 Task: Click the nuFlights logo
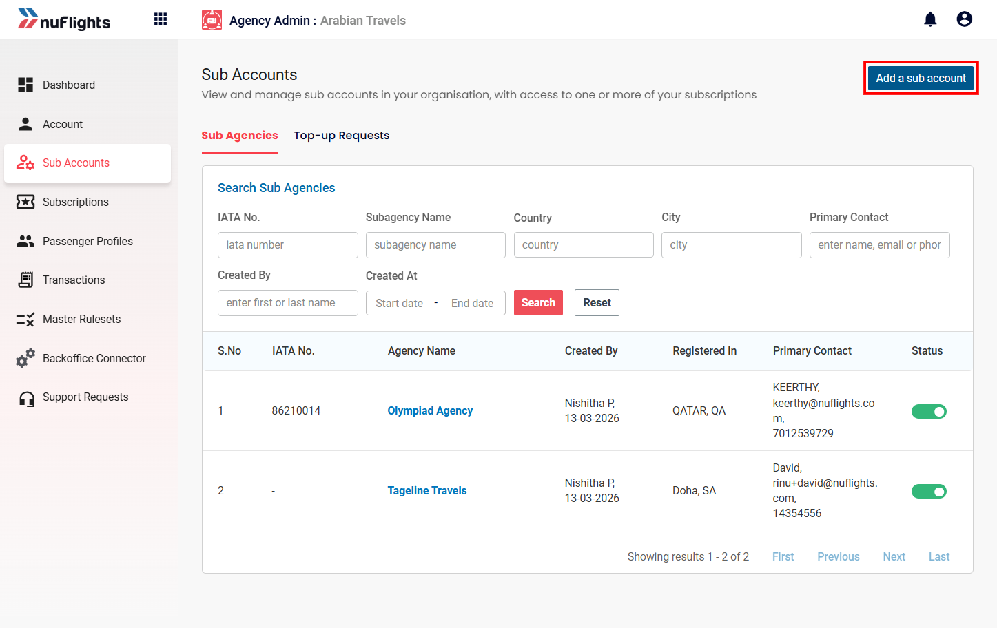pos(64,19)
